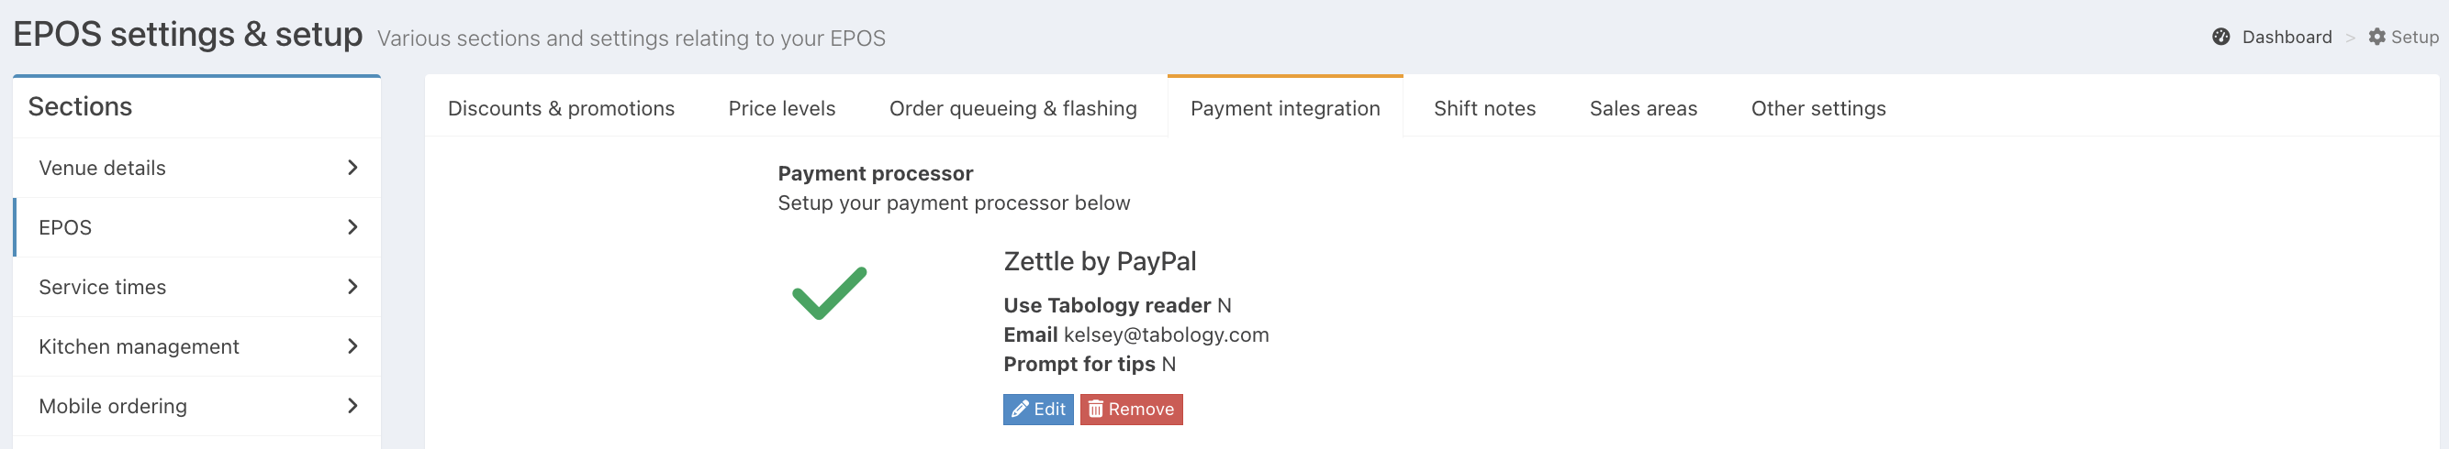This screenshot has height=449, width=2449.
Task: Select Kitchen management in Sections list
Action: click(x=196, y=346)
